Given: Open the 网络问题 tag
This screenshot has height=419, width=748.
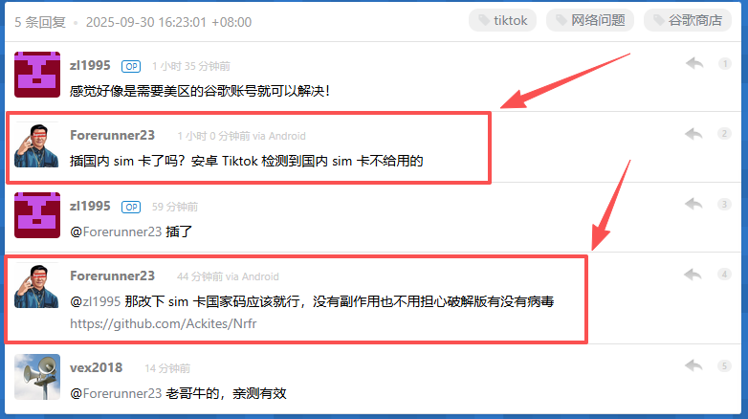Looking at the screenshot, I should 590,20.
